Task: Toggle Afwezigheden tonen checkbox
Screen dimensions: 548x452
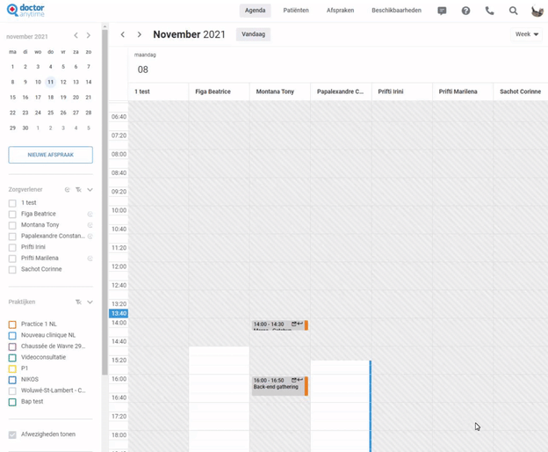Action: (12, 434)
